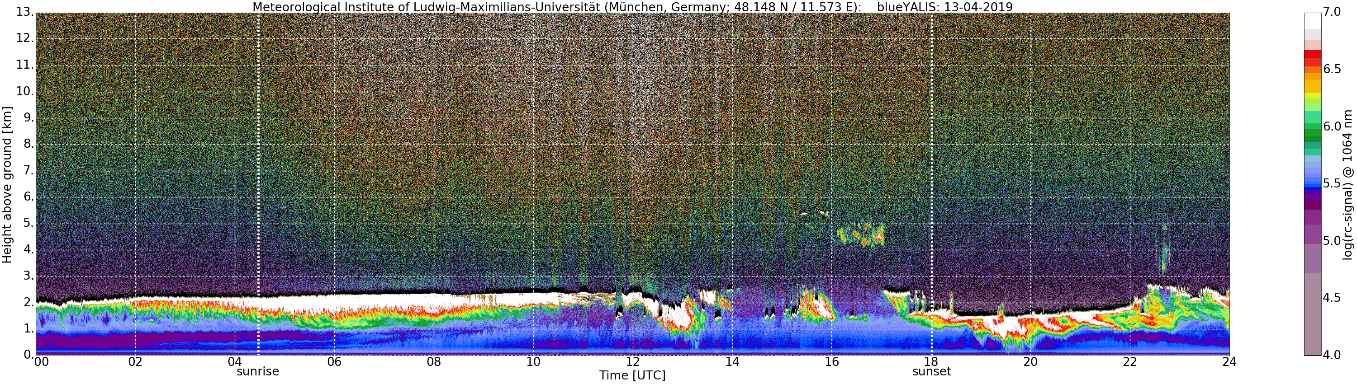Click the time axis tick '20'
This screenshot has width=1357, height=384.
coord(1030,362)
